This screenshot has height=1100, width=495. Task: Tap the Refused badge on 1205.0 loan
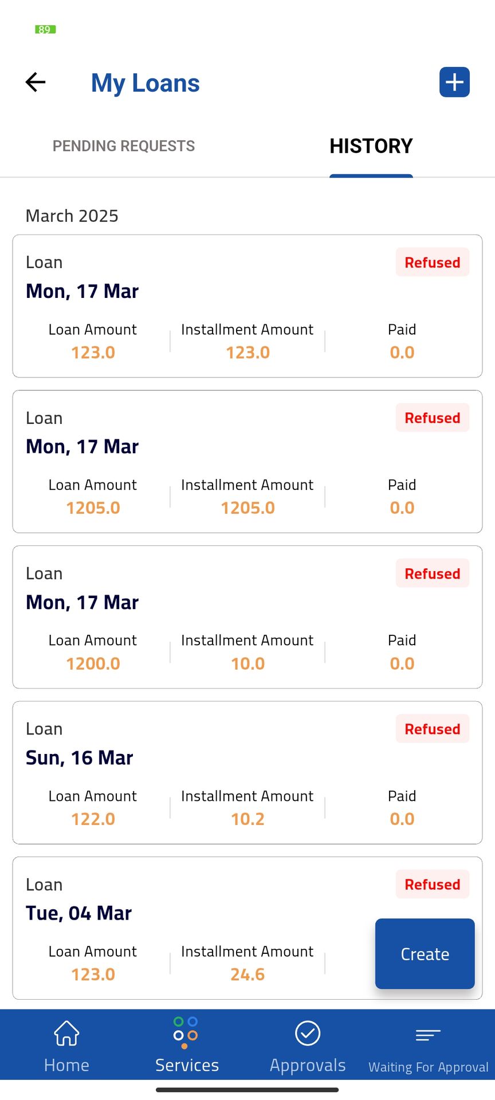[x=432, y=418]
